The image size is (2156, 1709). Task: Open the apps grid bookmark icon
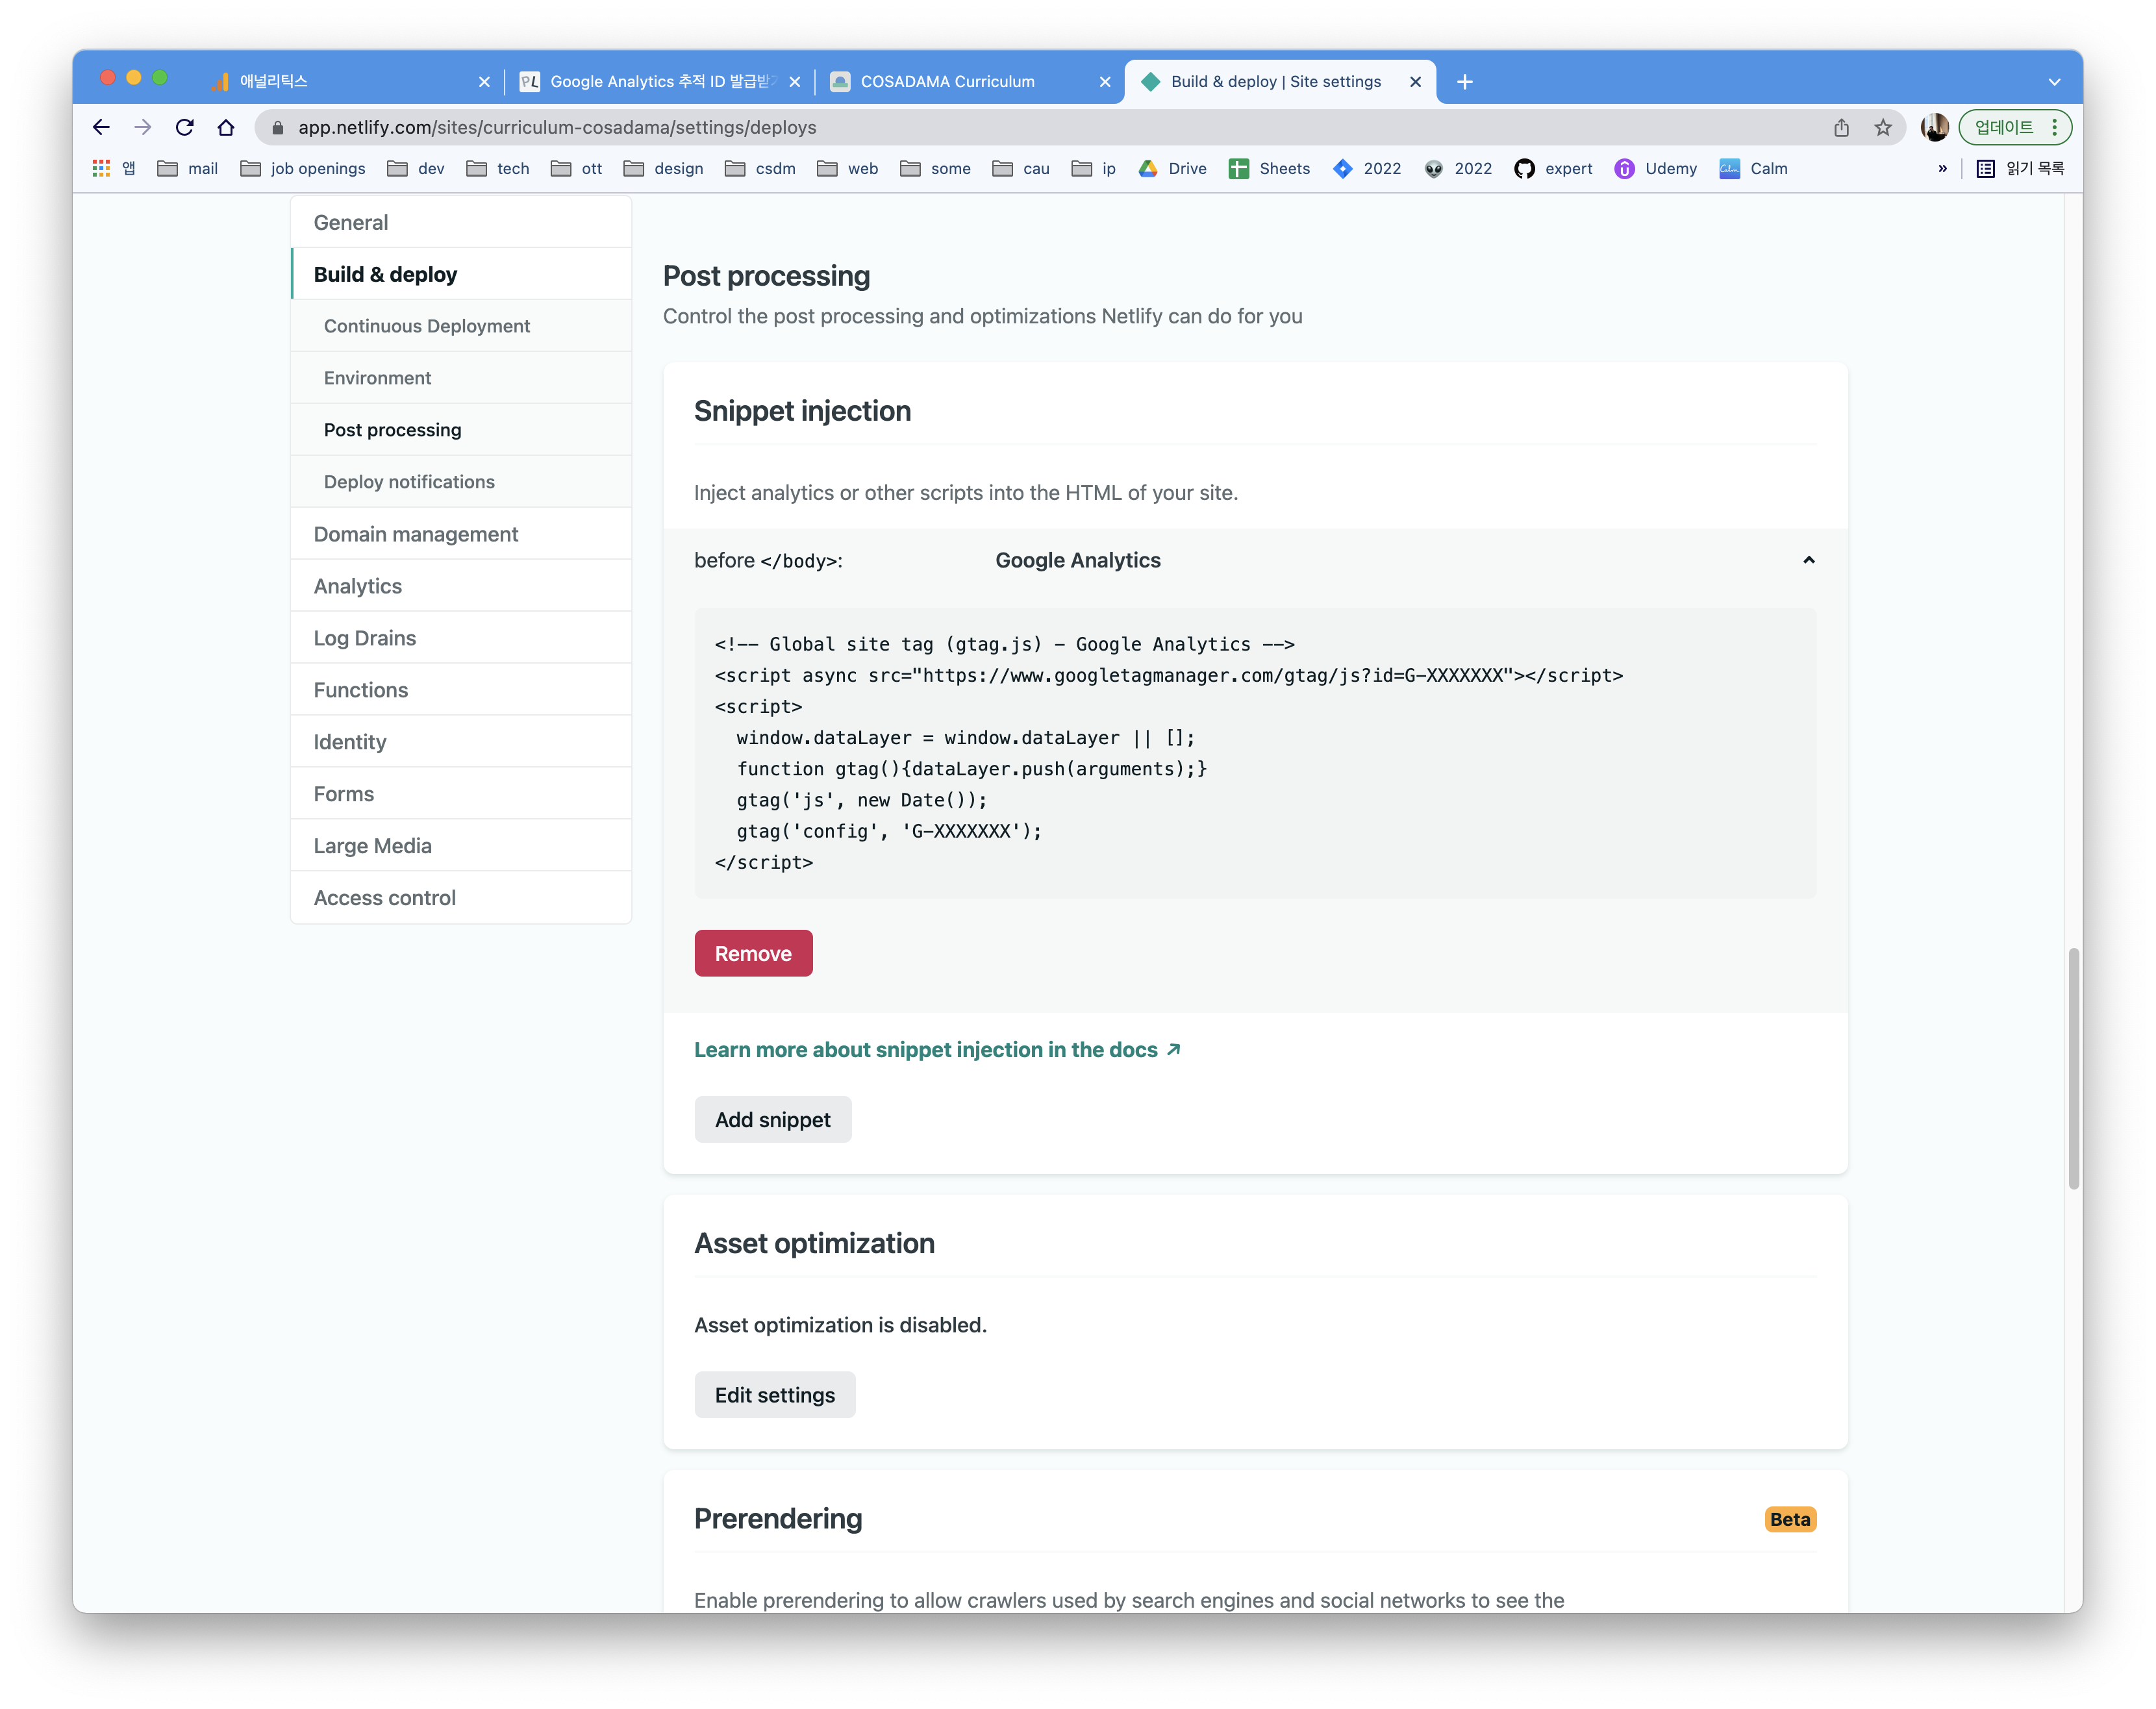click(x=101, y=168)
